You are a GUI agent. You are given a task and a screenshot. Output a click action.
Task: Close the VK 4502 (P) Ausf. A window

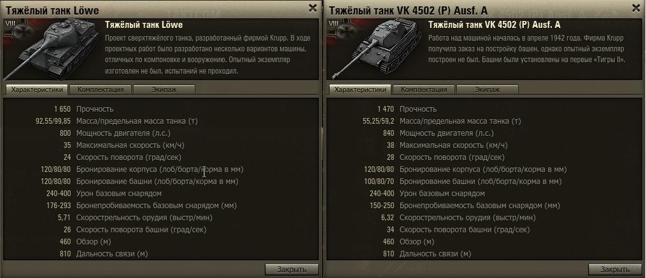click(x=636, y=8)
